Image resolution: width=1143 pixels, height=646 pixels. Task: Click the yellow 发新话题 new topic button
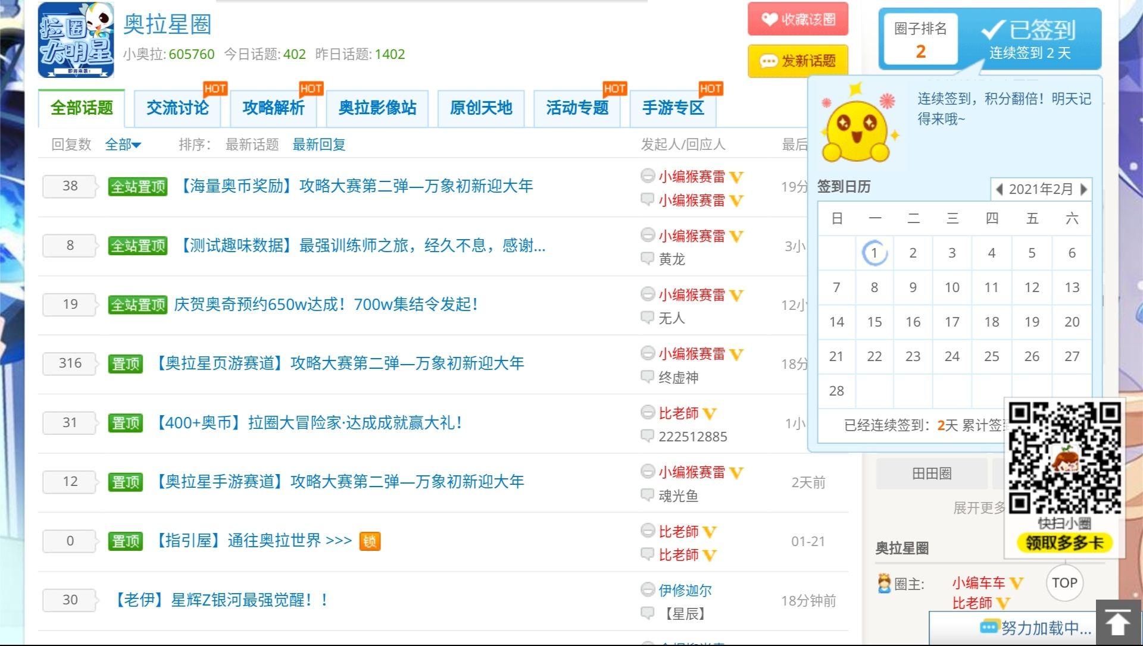(x=798, y=61)
